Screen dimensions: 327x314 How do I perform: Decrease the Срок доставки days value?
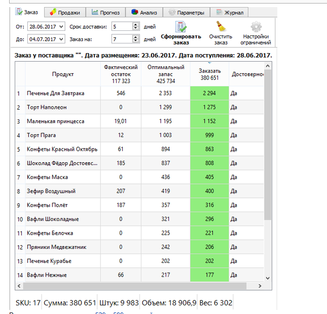135,28
